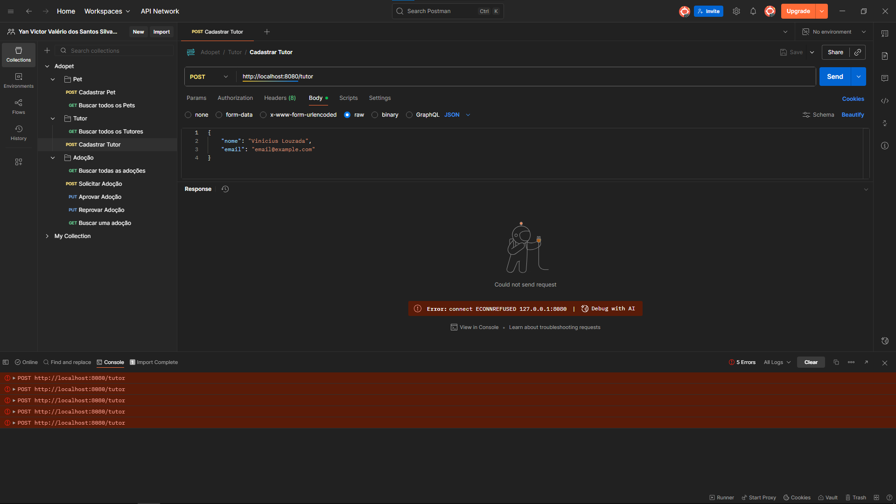Click Learn about troubleshooting requests link
Screen dimensions: 896x504
(554, 327)
